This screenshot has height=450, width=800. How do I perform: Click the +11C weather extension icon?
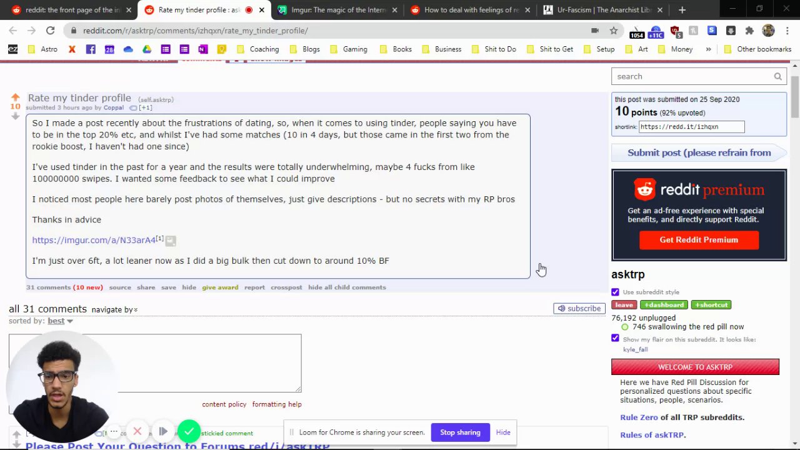[656, 31]
